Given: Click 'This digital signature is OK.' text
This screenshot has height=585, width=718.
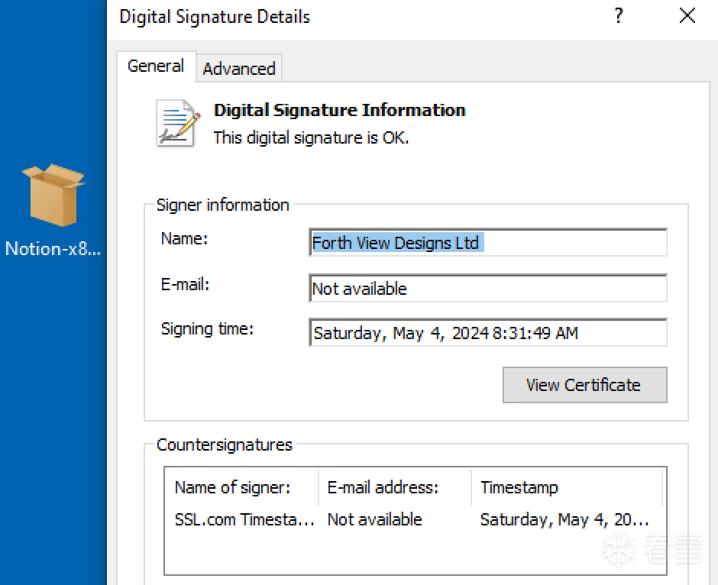Looking at the screenshot, I should point(311,137).
